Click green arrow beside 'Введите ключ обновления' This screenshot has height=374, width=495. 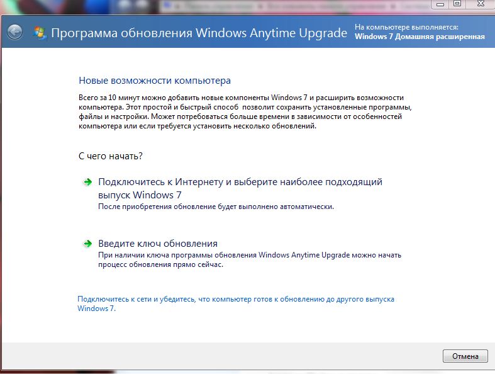87,244
